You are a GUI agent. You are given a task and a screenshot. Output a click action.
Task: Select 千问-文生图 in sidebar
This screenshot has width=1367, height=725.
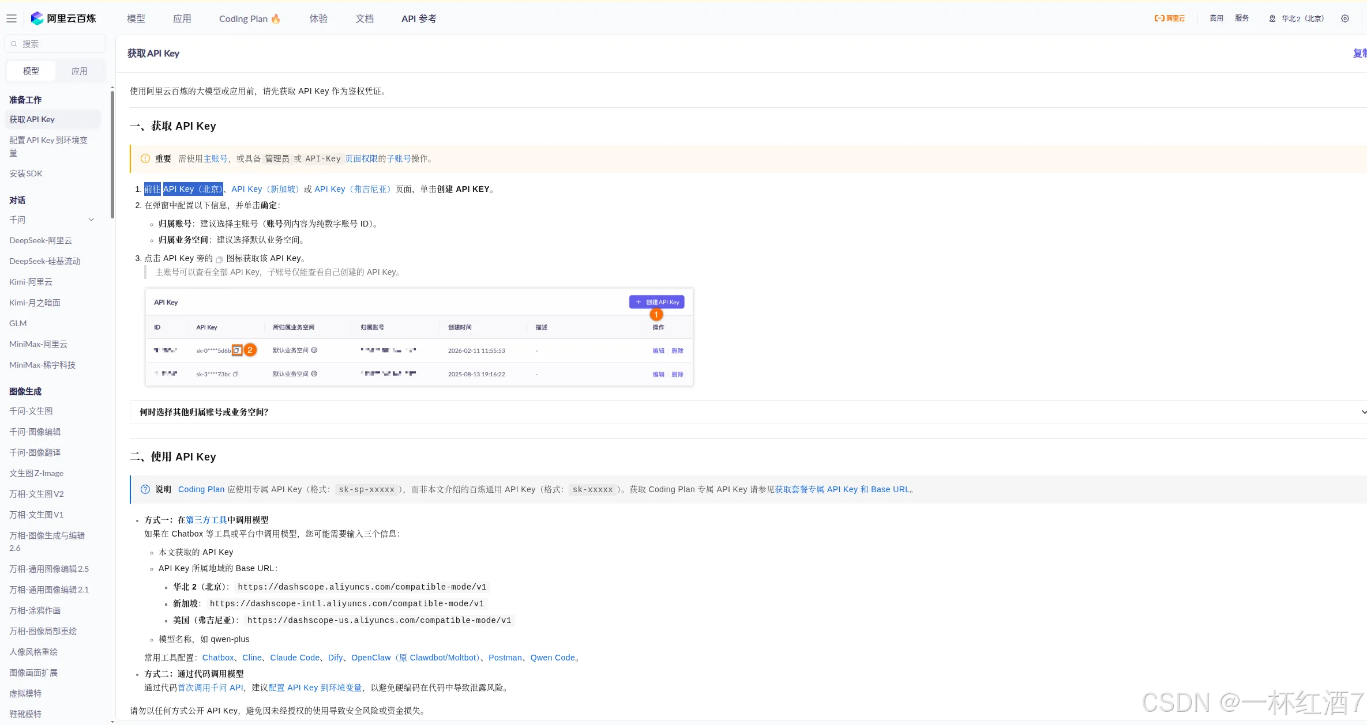pyautogui.click(x=31, y=411)
